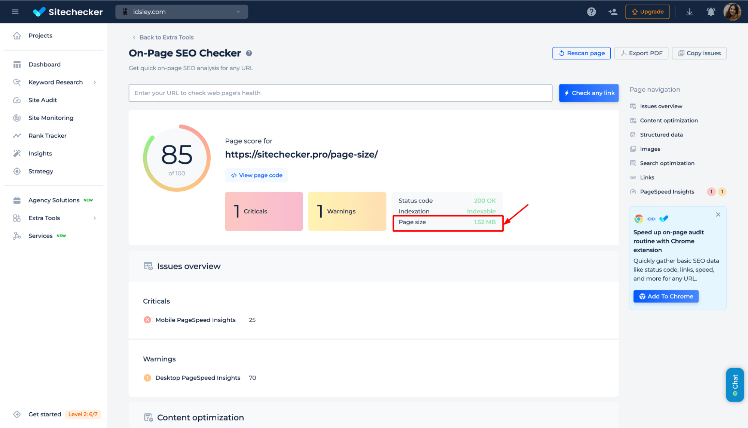Click the Keyword Research icon in sidebar
This screenshot has width=748, height=428.
click(x=17, y=82)
